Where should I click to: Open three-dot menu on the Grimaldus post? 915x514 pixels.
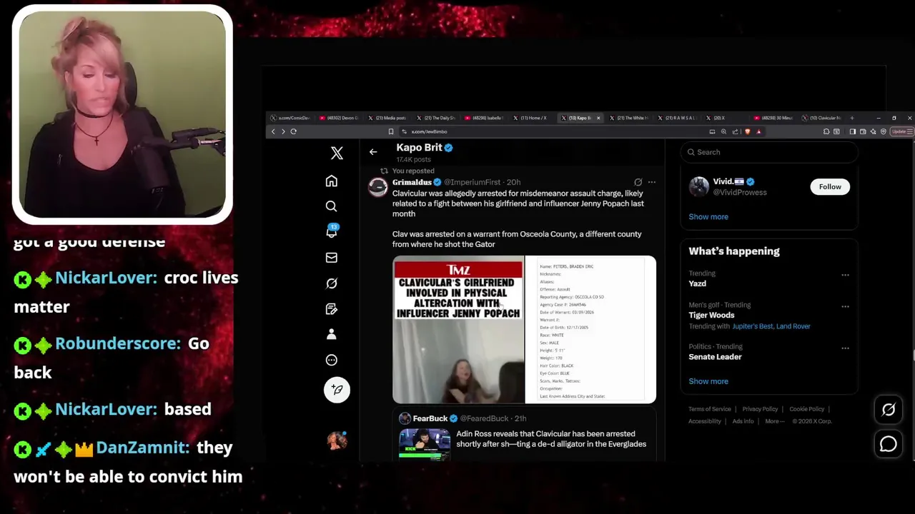[651, 182]
